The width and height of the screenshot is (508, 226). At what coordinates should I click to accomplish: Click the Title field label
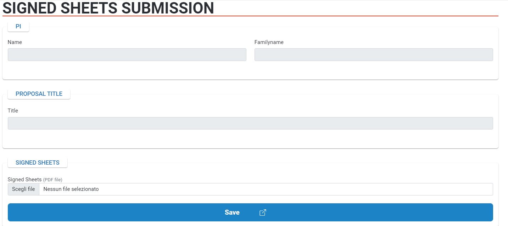pyautogui.click(x=13, y=110)
